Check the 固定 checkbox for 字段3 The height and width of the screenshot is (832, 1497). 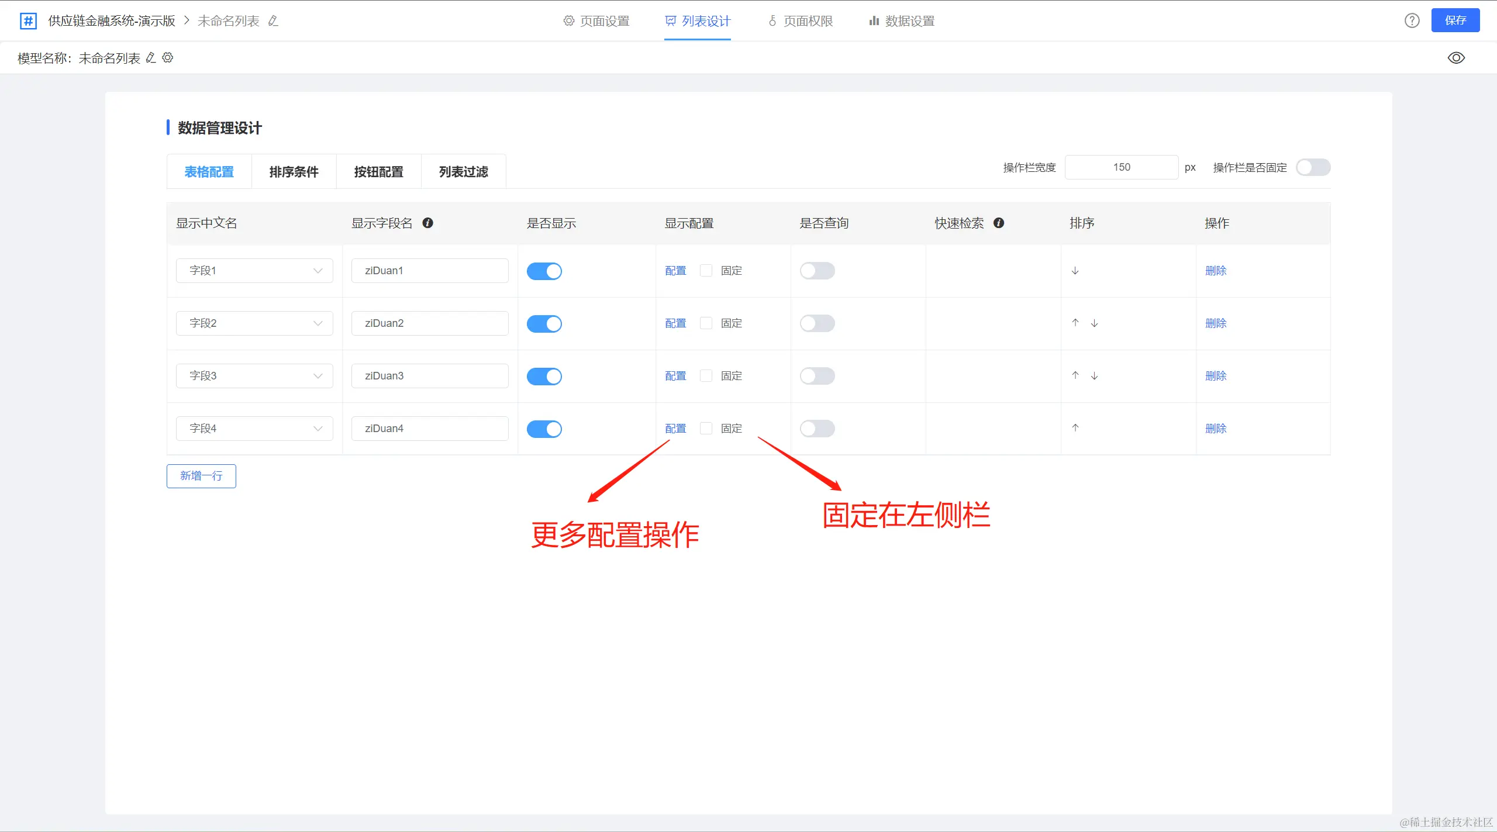tap(706, 376)
